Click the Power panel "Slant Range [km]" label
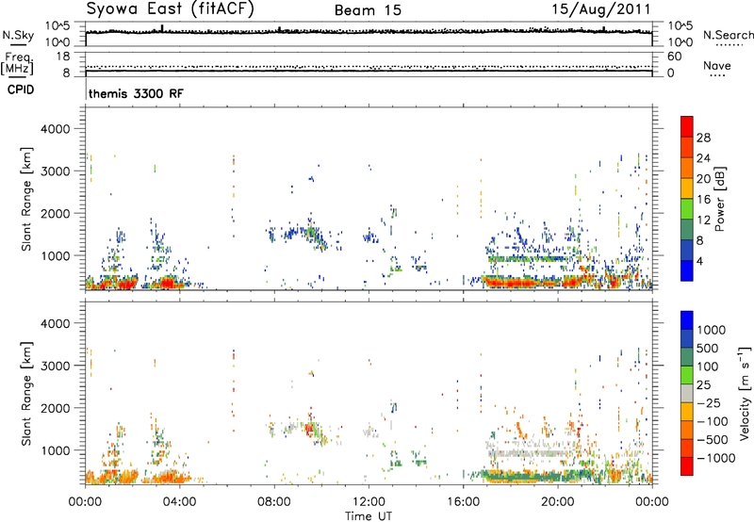754x522 pixels. point(26,199)
